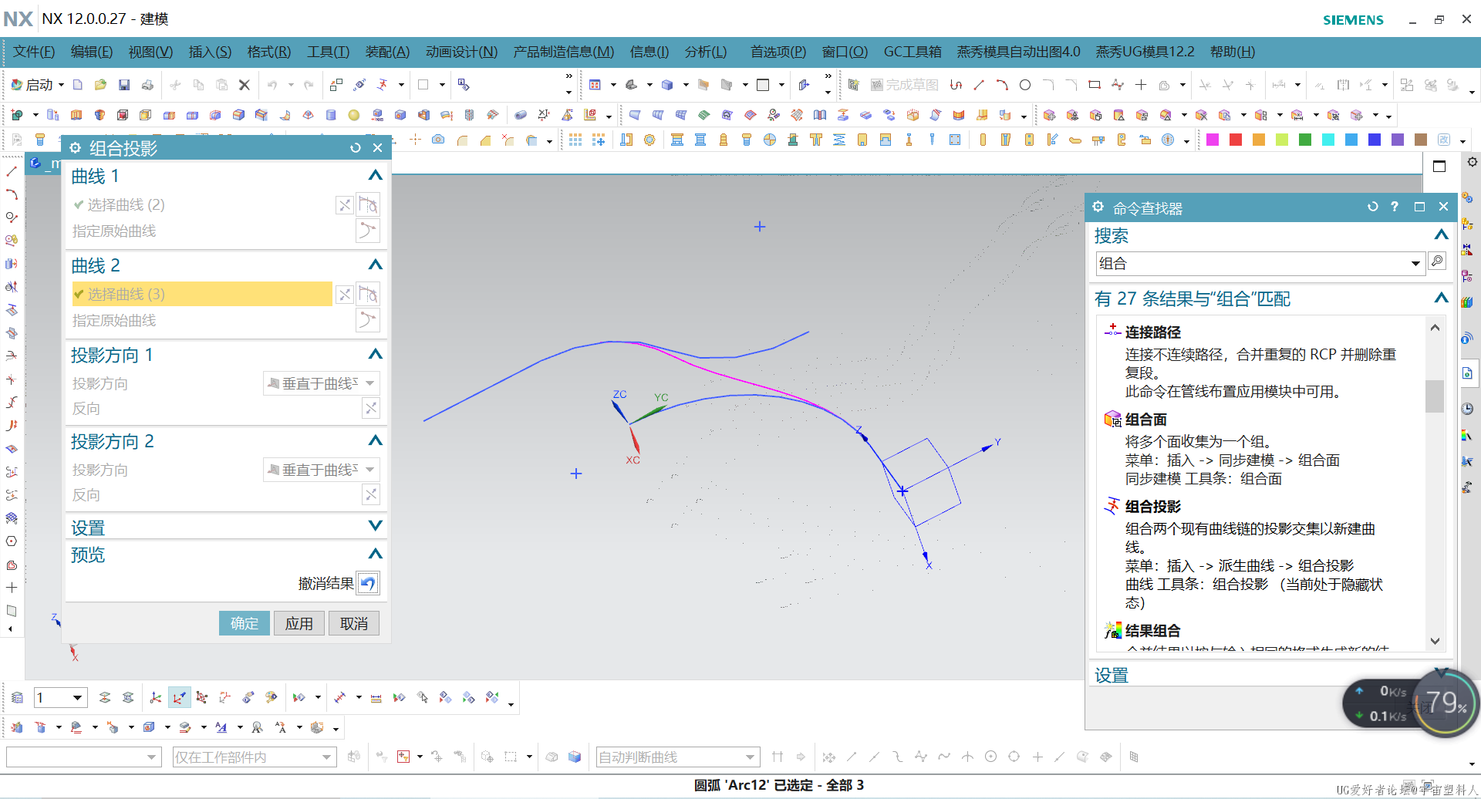Click the help question mark in 命令查找器
1481x799 pixels.
point(1395,207)
